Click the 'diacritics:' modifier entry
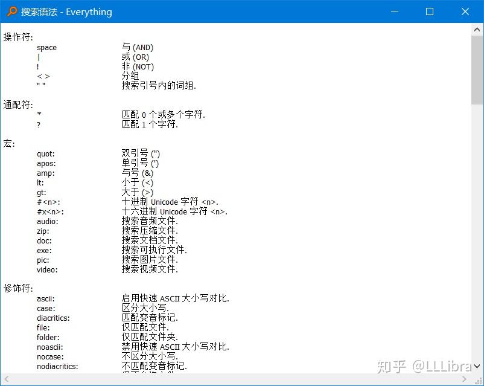 point(53,318)
